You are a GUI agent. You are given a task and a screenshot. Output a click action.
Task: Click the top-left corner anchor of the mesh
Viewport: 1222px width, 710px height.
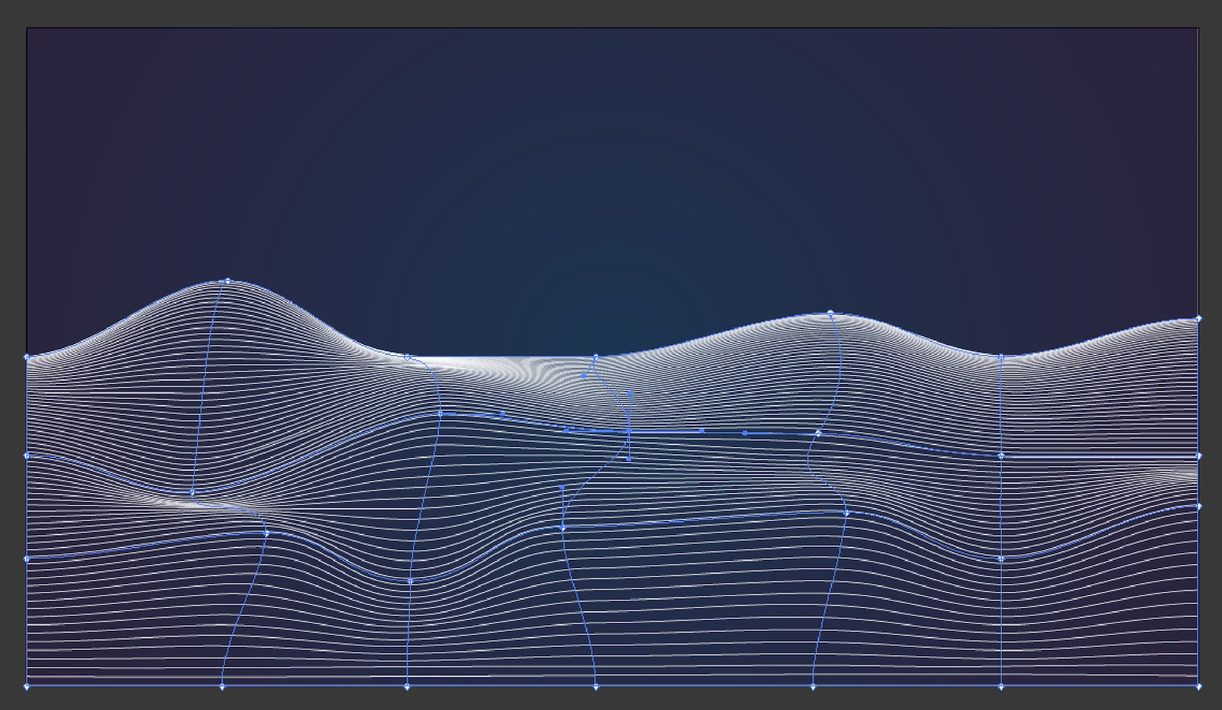click(26, 356)
